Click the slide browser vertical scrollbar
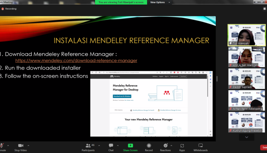Screen dimensions: 267x153 tap(208, 87)
